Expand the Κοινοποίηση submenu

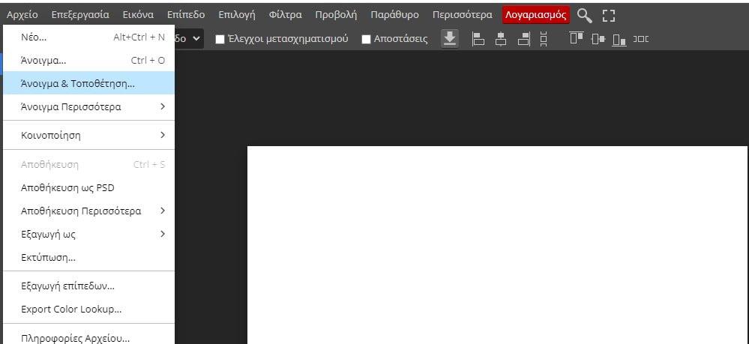(x=89, y=135)
